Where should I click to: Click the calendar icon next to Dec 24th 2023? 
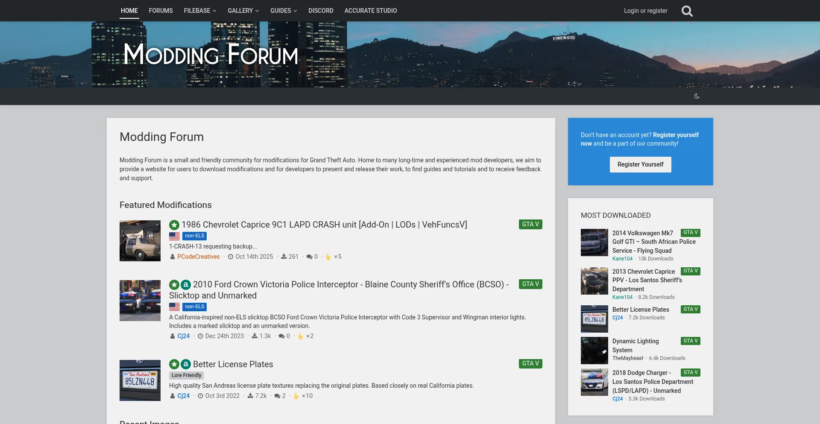point(200,336)
